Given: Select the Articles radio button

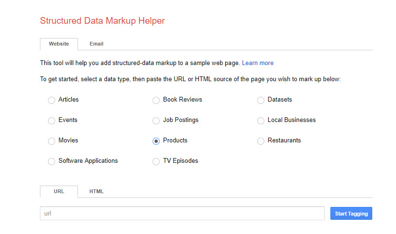Looking at the screenshot, I should tap(51, 100).
